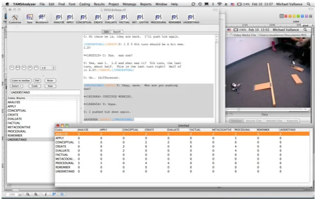Open the Select + popup button
316x200 pixels.
[17, 86]
